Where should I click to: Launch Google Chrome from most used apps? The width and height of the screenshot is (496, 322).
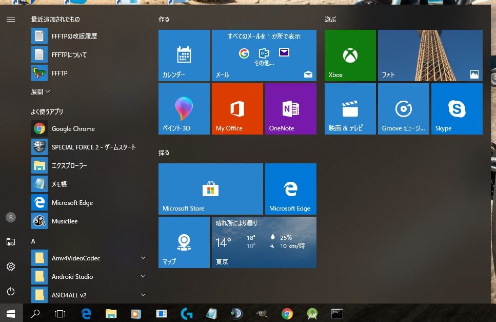point(89,128)
